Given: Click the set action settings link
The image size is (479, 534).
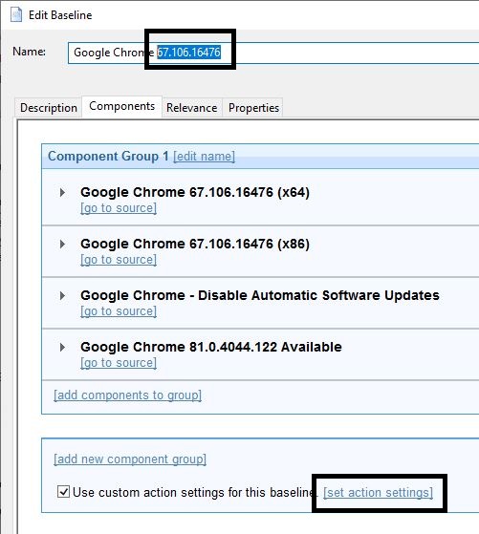Looking at the screenshot, I should [x=378, y=493].
